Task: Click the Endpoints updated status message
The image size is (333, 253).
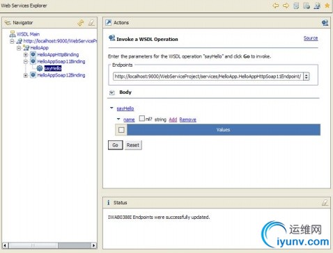Action: tap(159, 218)
